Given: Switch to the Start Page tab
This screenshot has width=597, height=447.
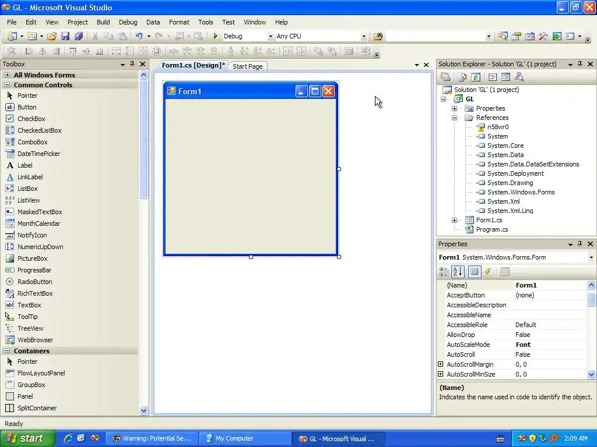Looking at the screenshot, I should click(247, 66).
